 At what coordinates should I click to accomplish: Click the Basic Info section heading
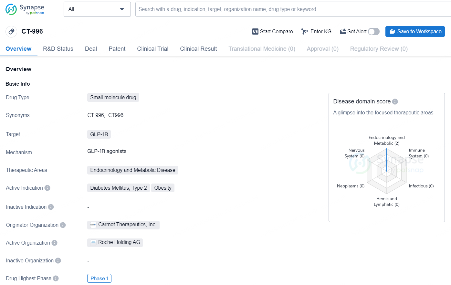click(18, 84)
